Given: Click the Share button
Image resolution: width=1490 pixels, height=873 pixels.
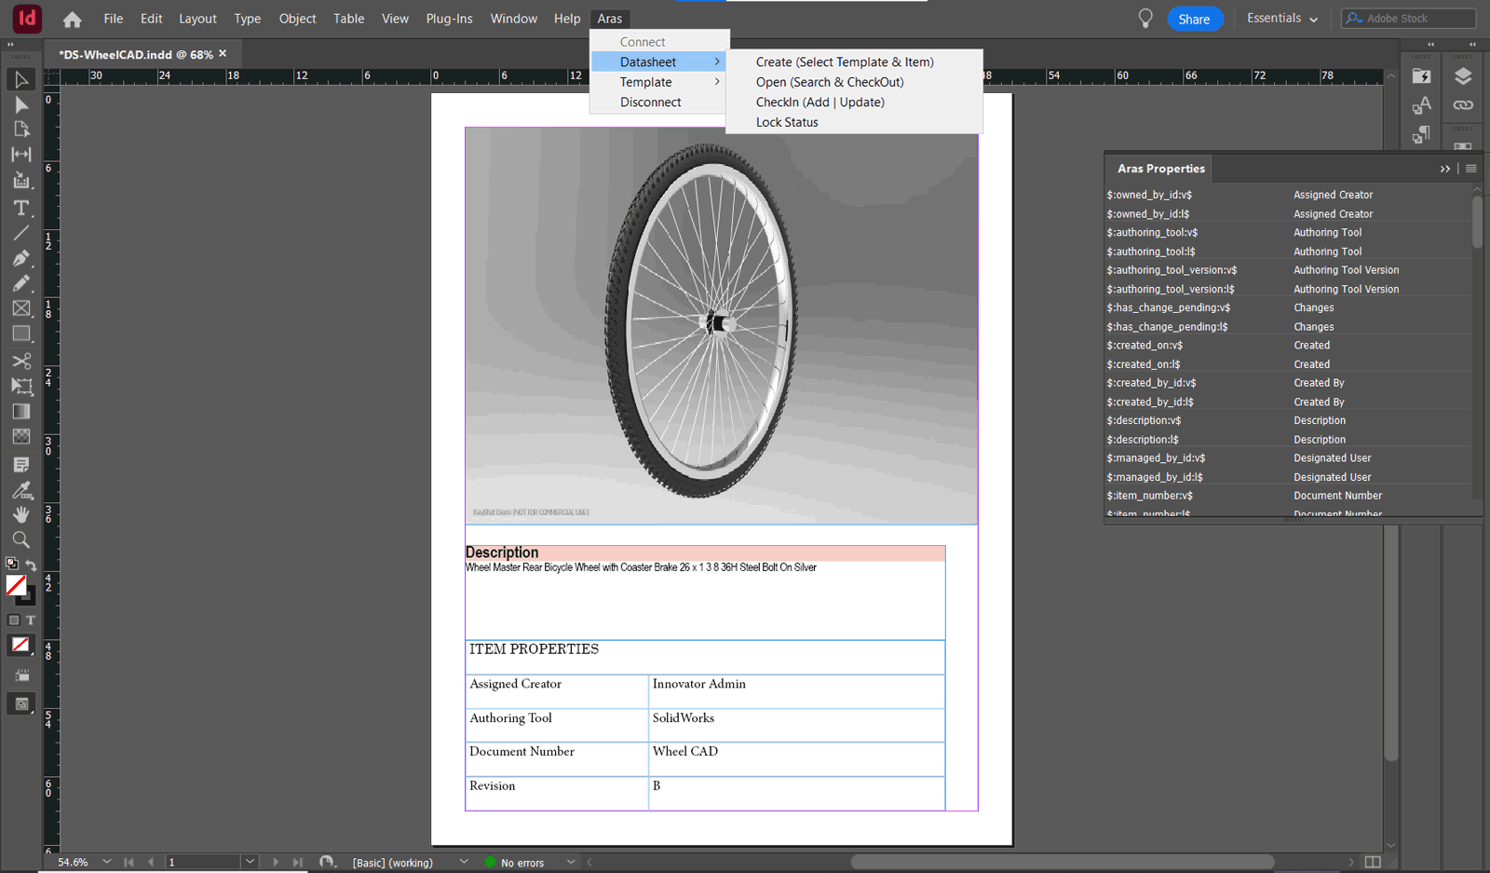Looking at the screenshot, I should click(1195, 19).
